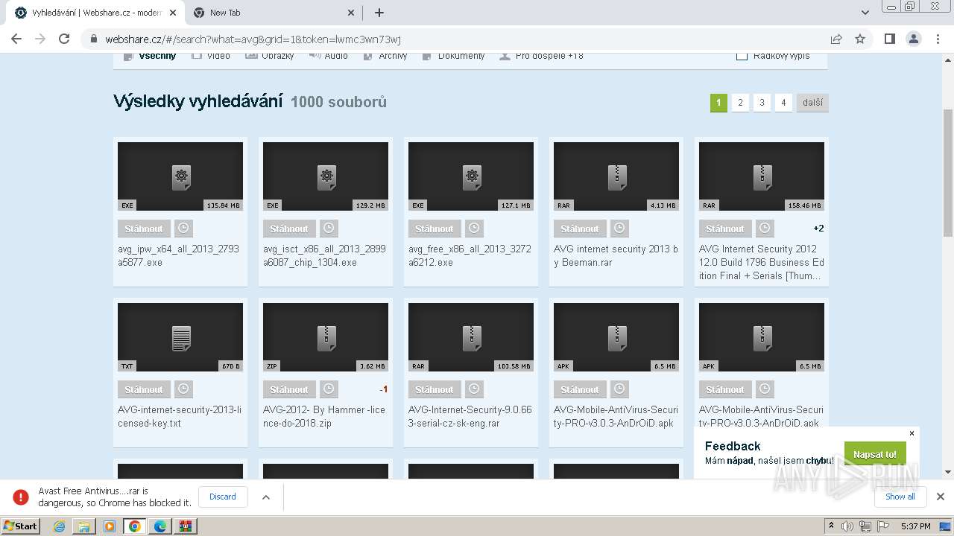This screenshot has height=536, width=954.
Task: Open Chrome's three-dot menu
Action: tap(938, 39)
